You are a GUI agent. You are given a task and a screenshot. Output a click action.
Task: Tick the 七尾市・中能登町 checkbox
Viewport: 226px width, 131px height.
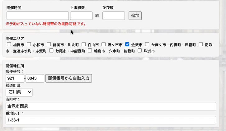coord(51,50)
